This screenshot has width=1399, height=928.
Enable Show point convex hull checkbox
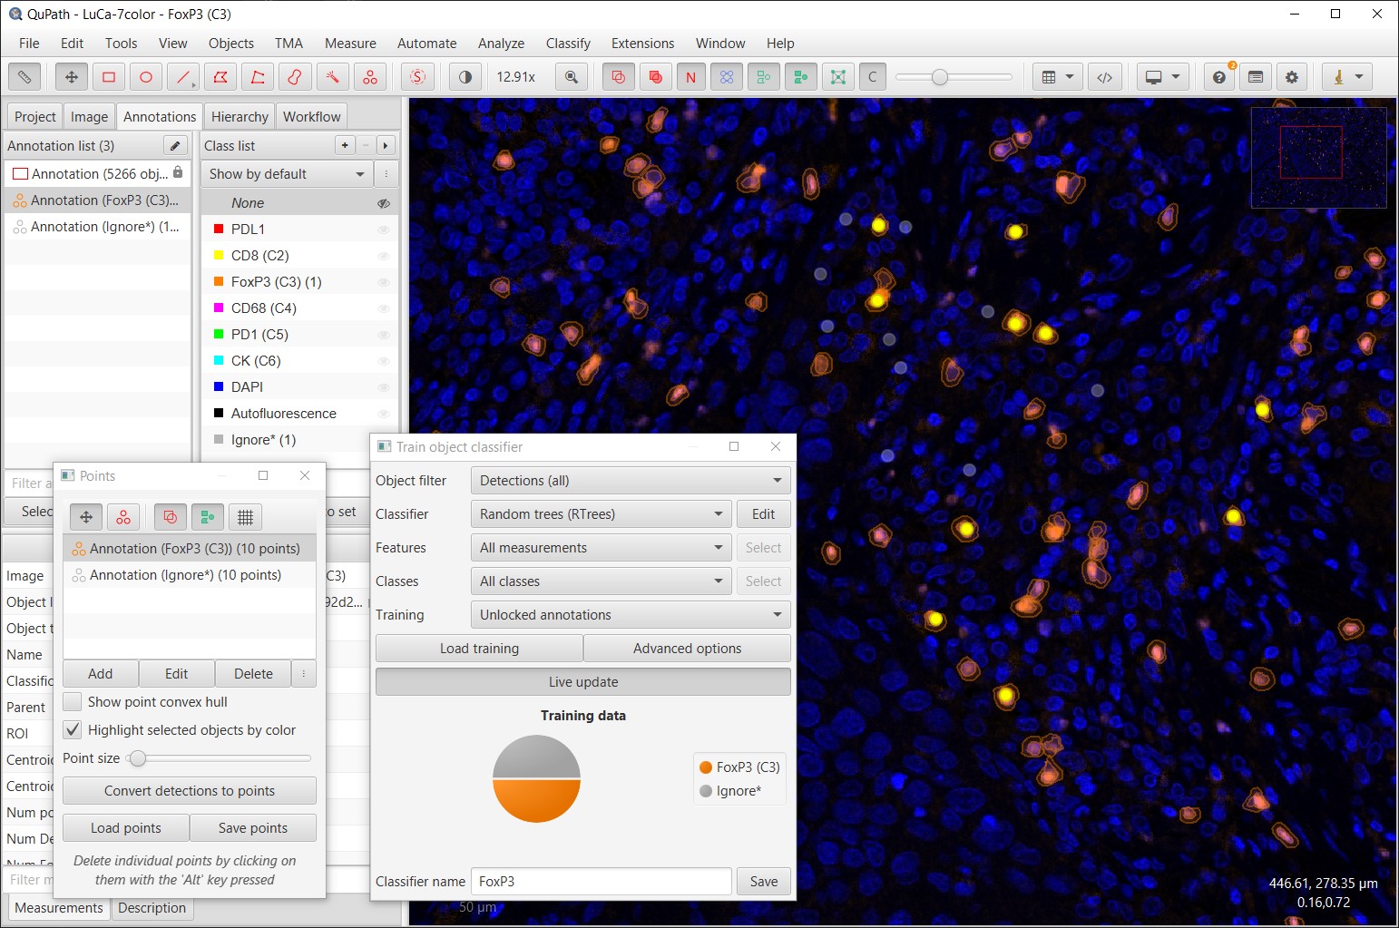[73, 702]
